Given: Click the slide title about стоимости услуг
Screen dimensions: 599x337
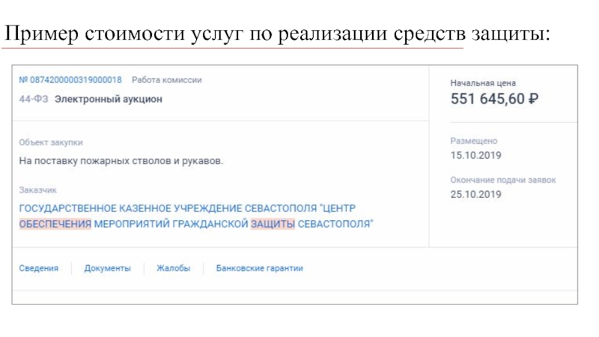Looking at the screenshot, I should point(277,34).
